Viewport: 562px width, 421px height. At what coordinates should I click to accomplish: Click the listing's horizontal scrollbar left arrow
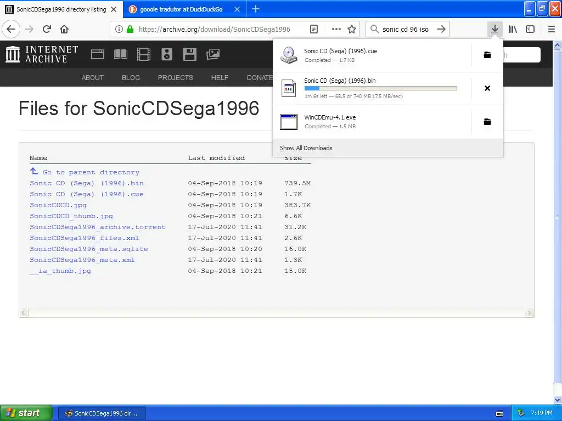tap(23, 313)
